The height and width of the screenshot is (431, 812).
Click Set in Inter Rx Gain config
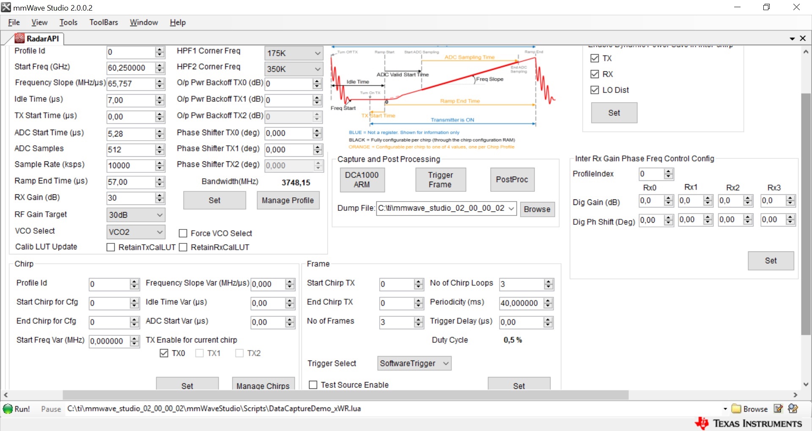(771, 261)
